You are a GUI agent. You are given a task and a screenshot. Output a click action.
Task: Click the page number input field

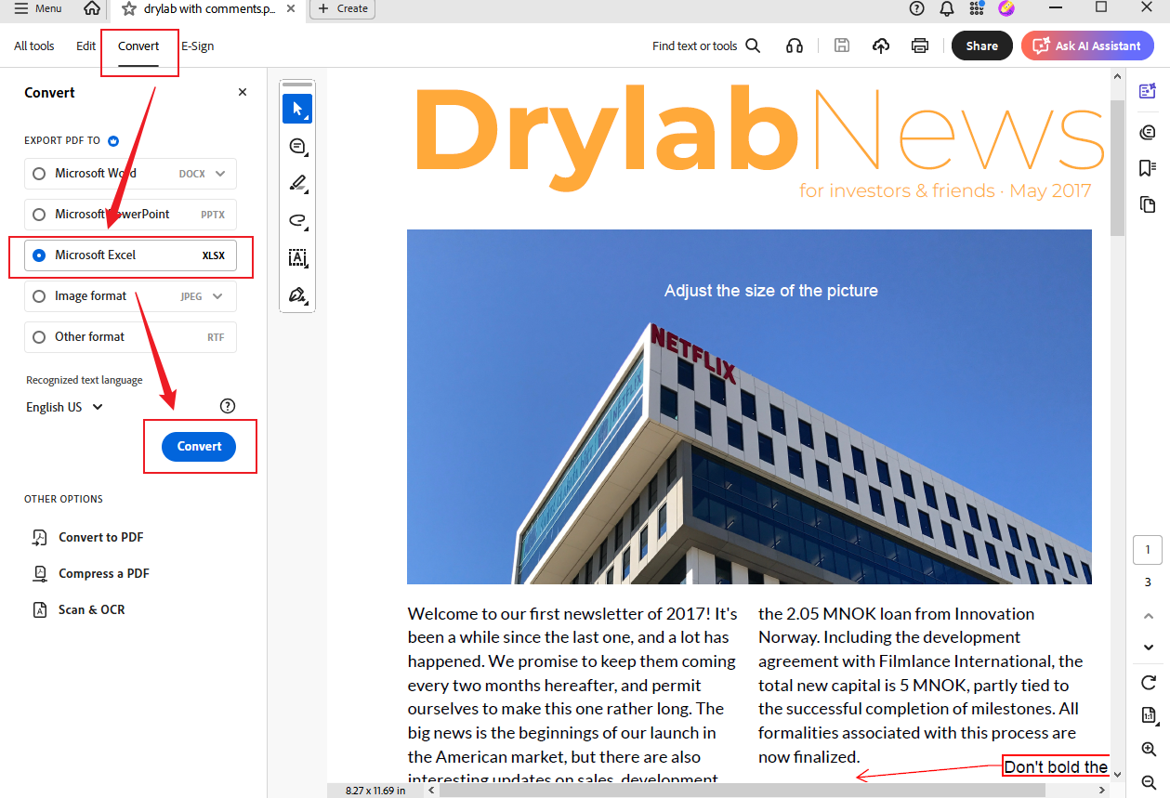click(1148, 550)
